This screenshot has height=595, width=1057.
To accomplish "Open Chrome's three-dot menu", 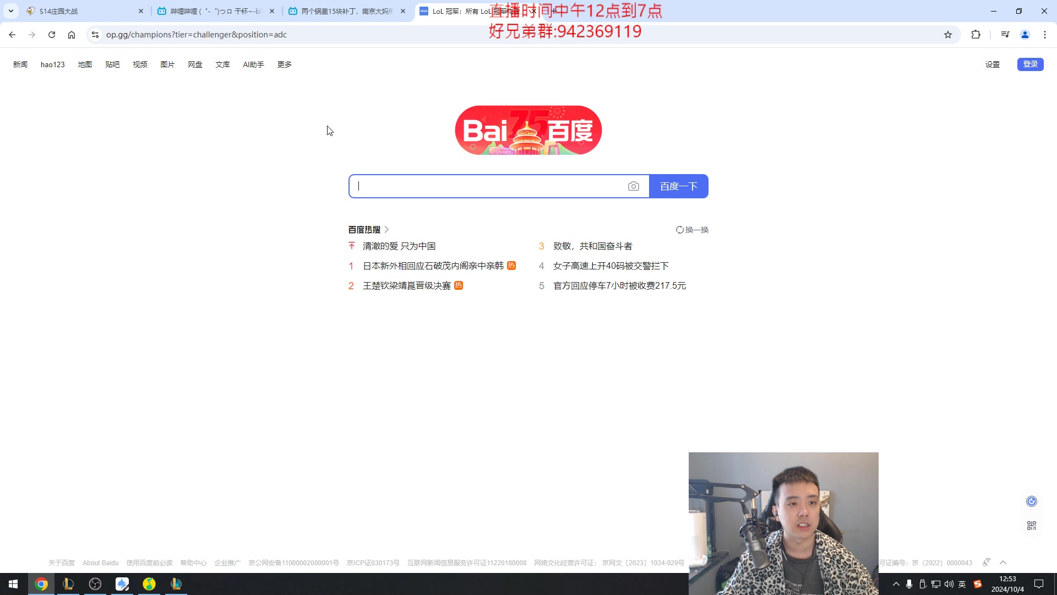I will (1045, 35).
